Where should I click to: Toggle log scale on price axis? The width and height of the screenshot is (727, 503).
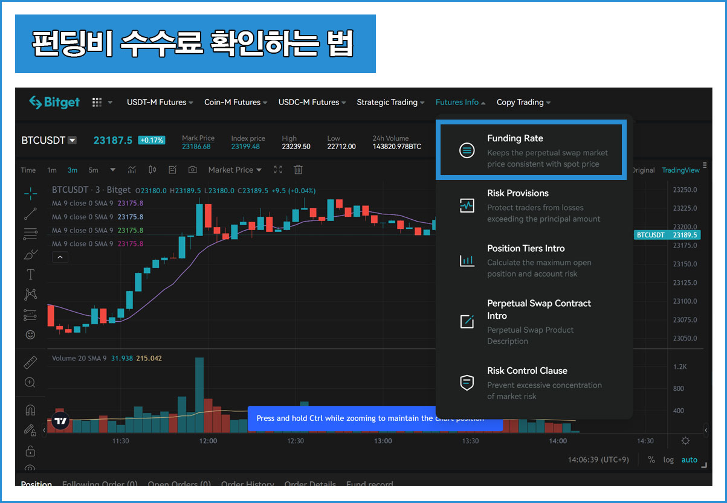tap(668, 460)
